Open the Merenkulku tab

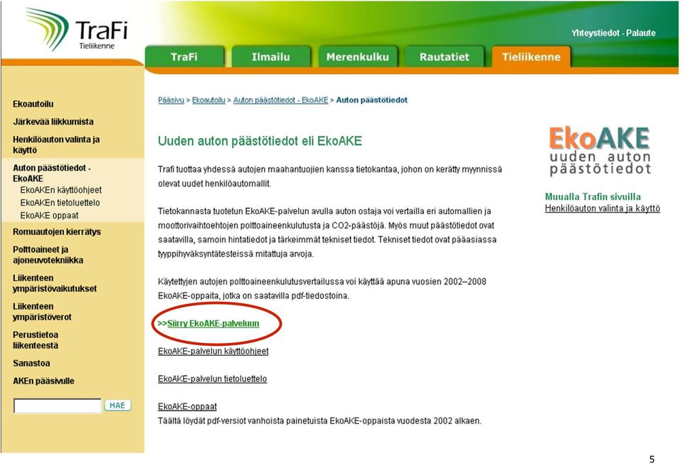coord(358,57)
